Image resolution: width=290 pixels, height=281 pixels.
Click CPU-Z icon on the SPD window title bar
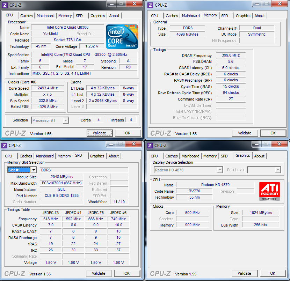pyautogui.click(x=5, y=145)
